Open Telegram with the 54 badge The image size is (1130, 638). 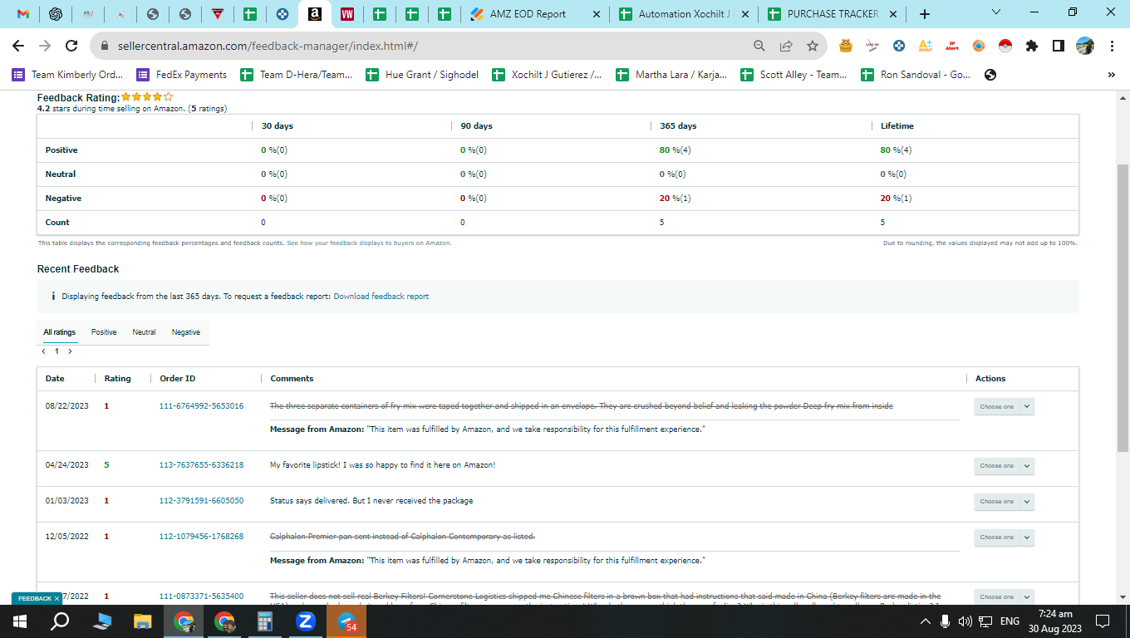coord(346,621)
